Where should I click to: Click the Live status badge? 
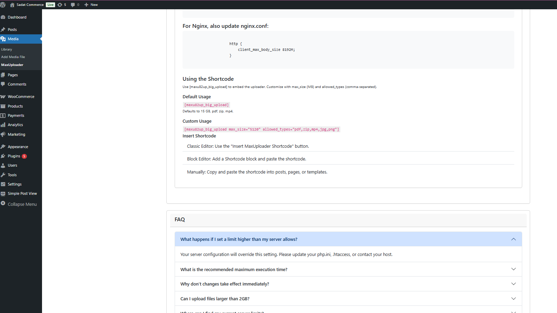click(x=51, y=5)
